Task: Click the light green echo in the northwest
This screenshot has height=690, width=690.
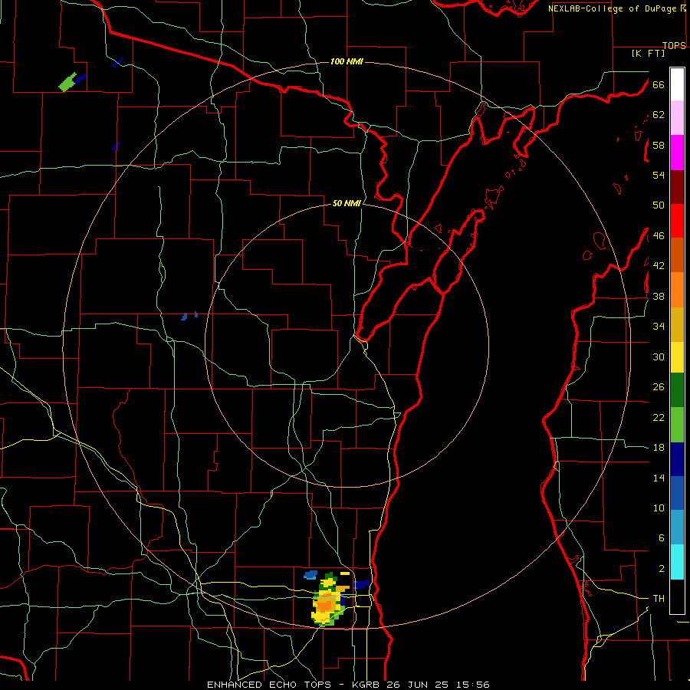Action: (67, 82)
